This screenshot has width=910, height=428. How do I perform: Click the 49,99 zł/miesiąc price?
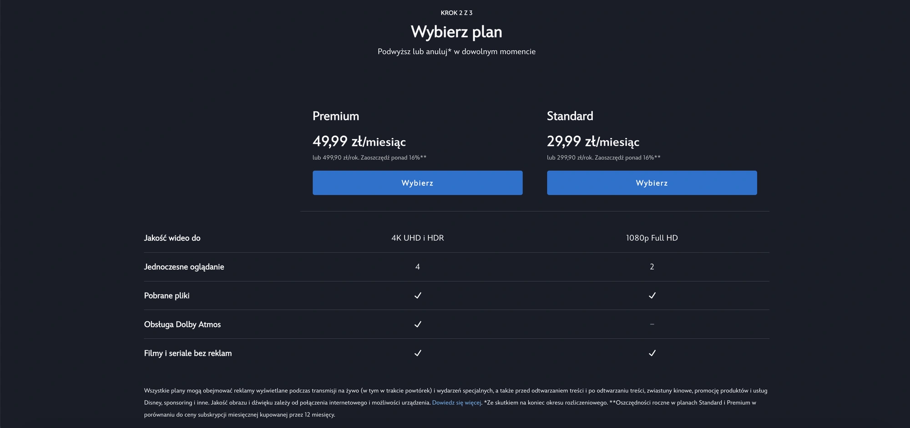[359, 142]
